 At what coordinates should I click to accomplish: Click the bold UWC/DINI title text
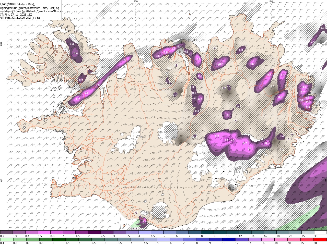(x=8, y=4)
